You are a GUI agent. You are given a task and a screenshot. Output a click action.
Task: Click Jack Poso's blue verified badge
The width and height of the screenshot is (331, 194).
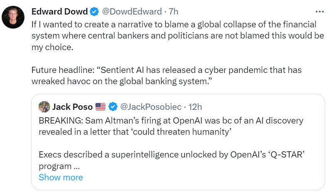(x=113, y=107)
